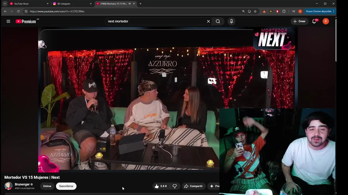Share the video via Compartir

click(193, 186)
